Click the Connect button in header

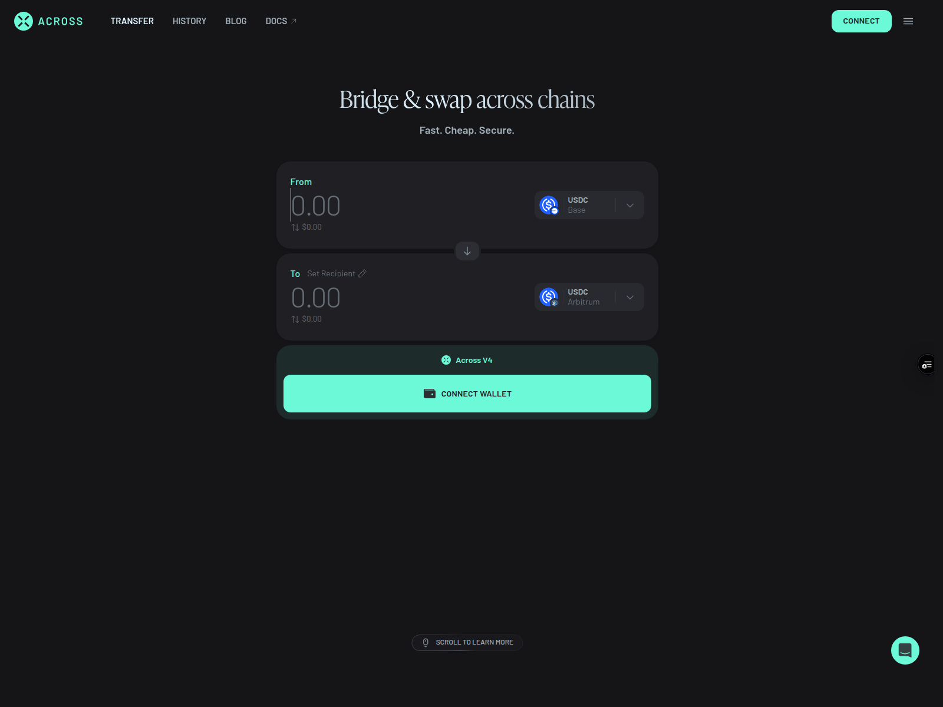861,21
